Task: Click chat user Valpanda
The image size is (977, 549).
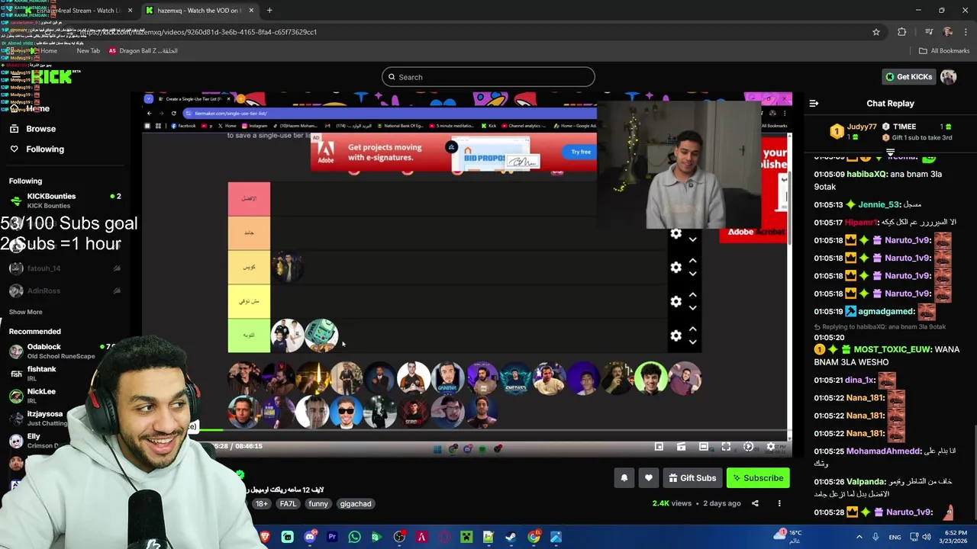Action: coord(865,482)
